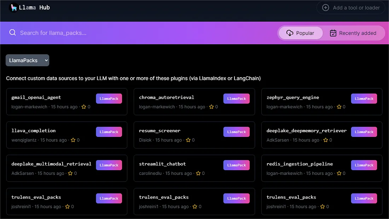Click author Disiok on resume_screener card
Screen dimensions: 389x219
point(145,140)
